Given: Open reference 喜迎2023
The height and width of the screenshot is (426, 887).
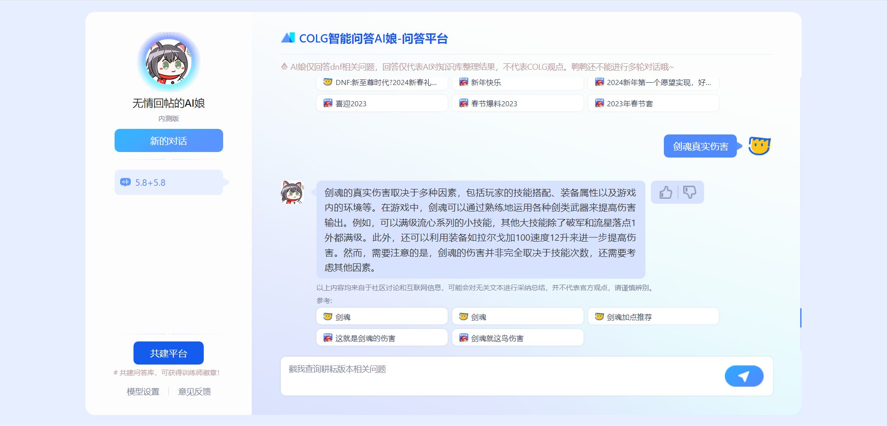Looking at the screenshot, I should coord(382,103).
